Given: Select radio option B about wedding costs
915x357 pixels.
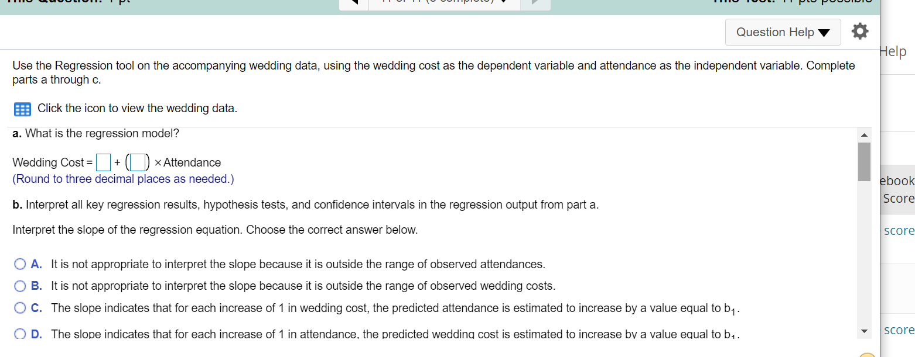Looking at the screenshot, I should point(21,286).
